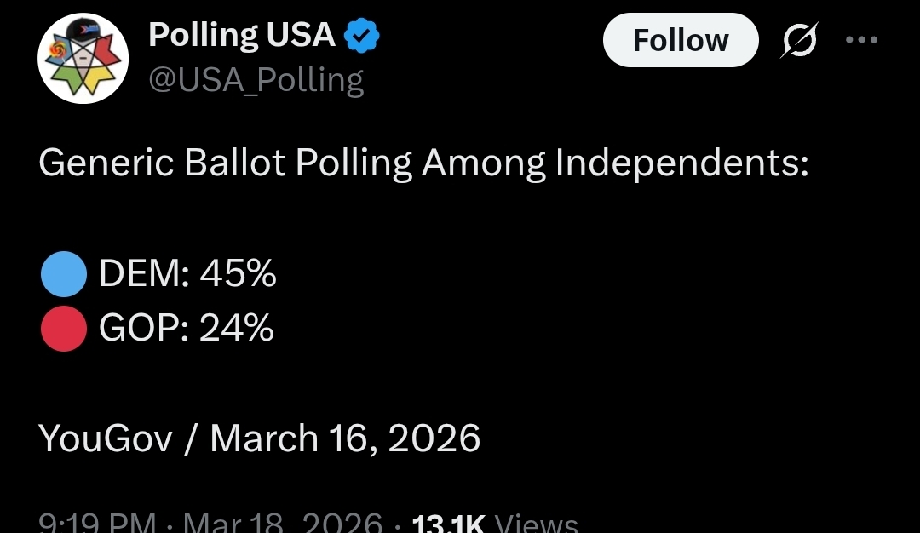Click the Mar 18, 2026 post date
Image resolution: width=920 pixels, height=533 pixels.
pos(282,522)
